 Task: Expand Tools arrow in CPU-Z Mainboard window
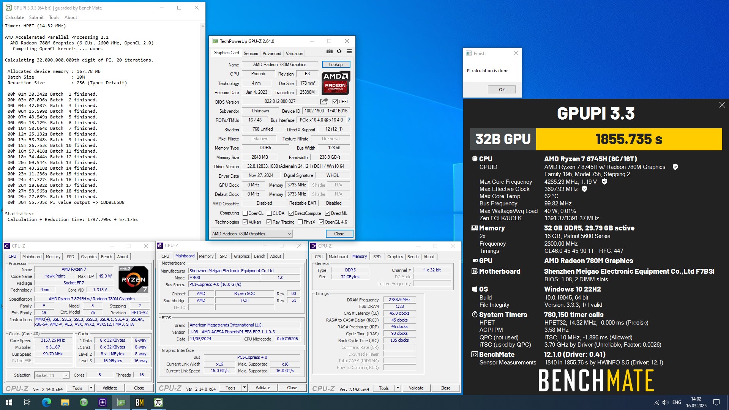(x=244, y=388)
